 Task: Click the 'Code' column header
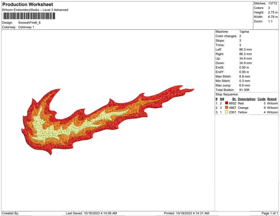[x=261, y=99]
